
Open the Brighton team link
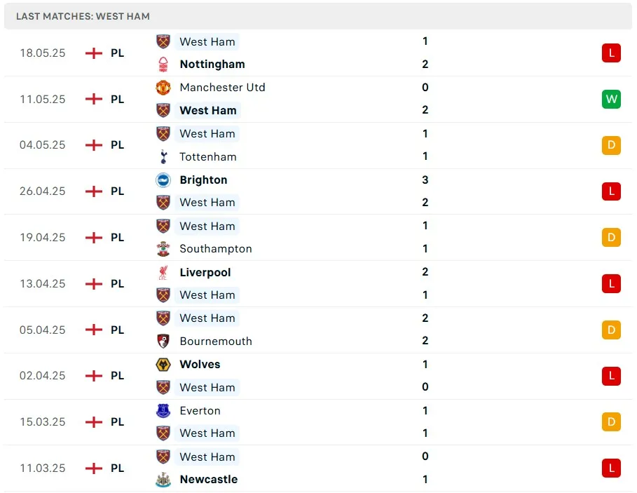tap(203, 180)
